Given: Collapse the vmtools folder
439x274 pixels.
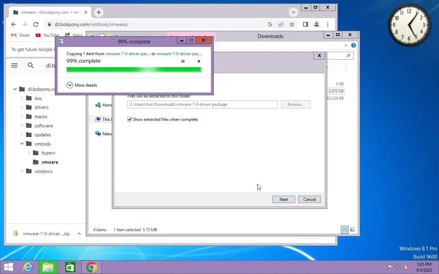Looking at the screenshot, I should (x=22, y=144).
